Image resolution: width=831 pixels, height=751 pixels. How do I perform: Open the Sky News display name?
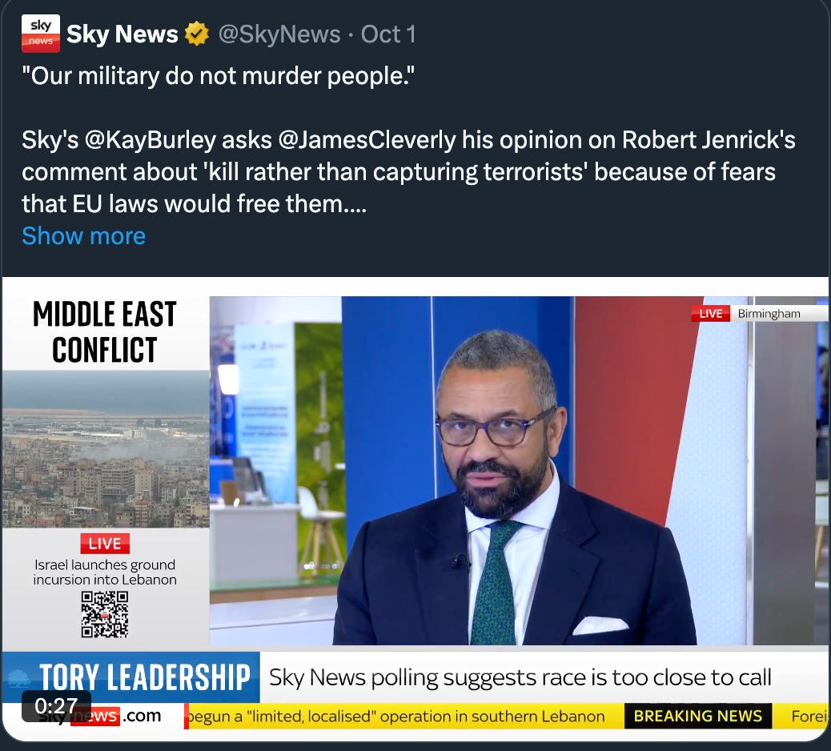coord(122,34)
